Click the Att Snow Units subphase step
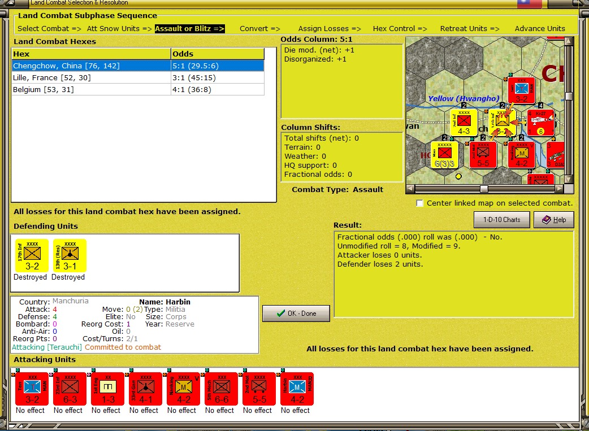This screenshot has width=589, height=431. (x=119, y=29)
